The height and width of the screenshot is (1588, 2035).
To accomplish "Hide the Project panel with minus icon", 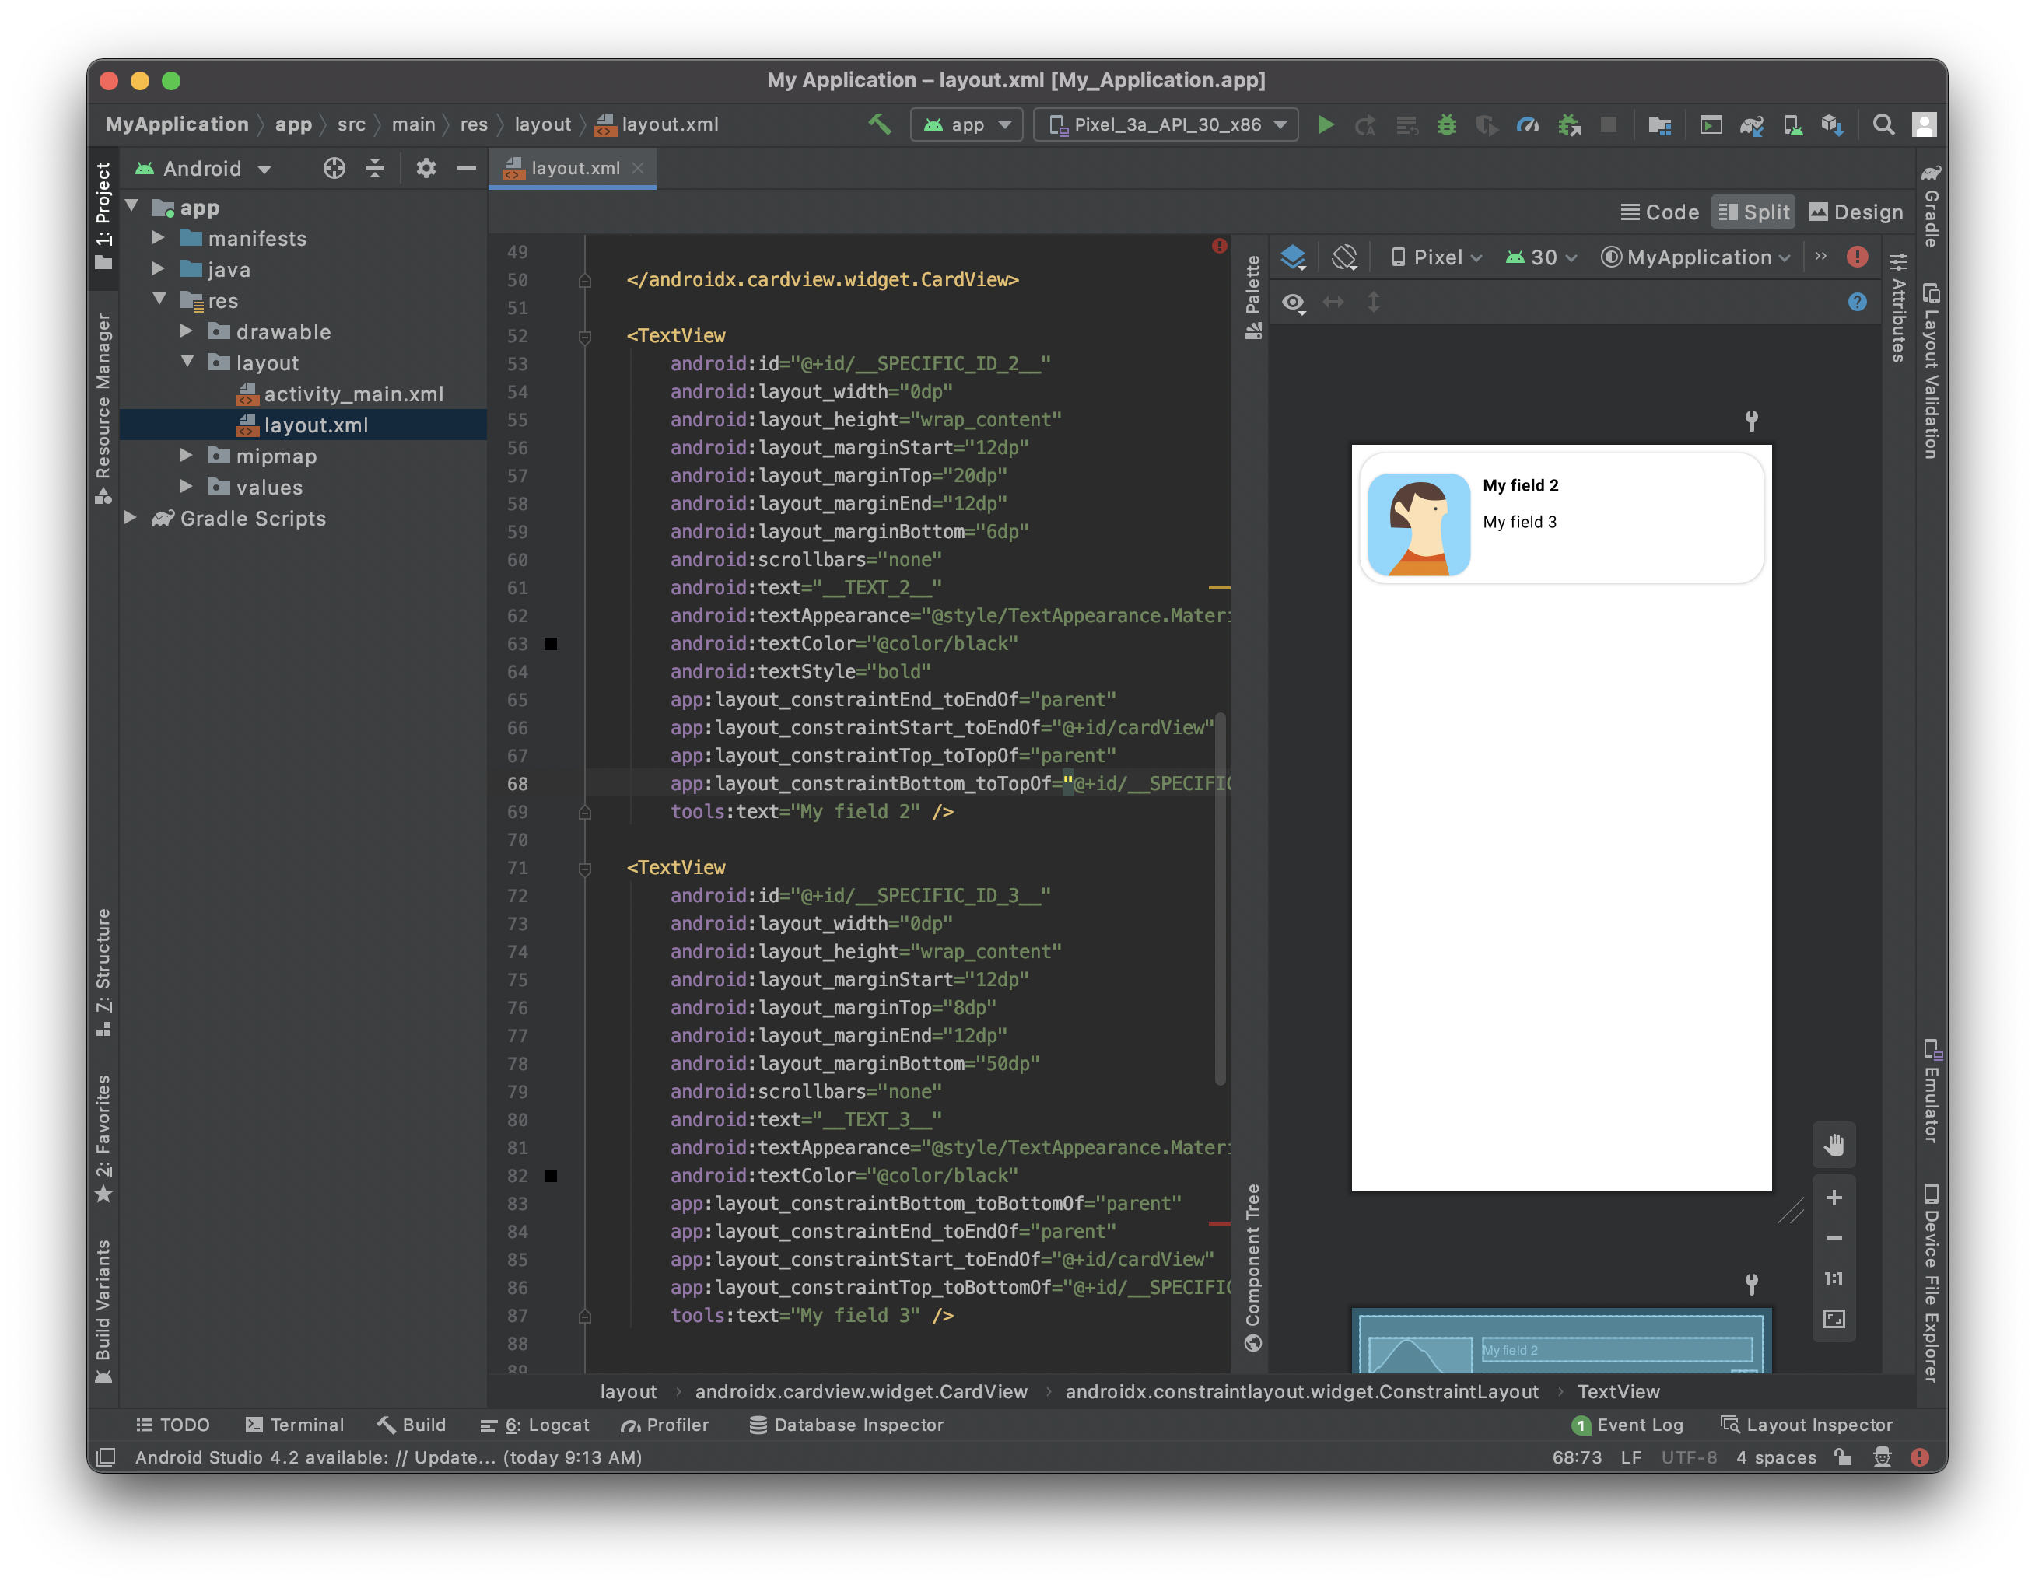I will coord(466,169).
